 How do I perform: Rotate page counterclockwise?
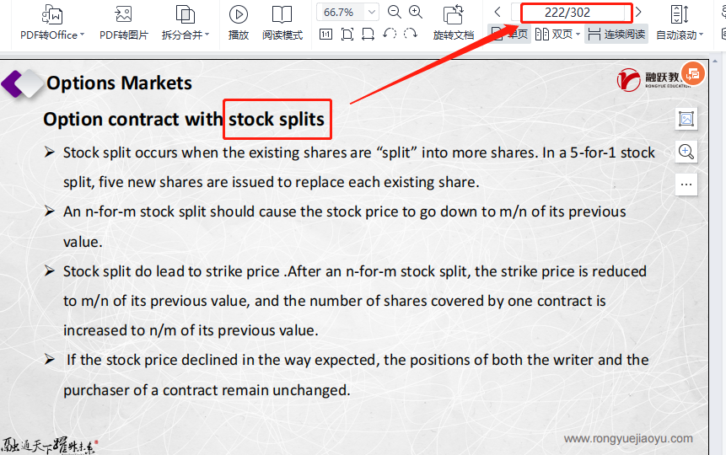(390, 34)
